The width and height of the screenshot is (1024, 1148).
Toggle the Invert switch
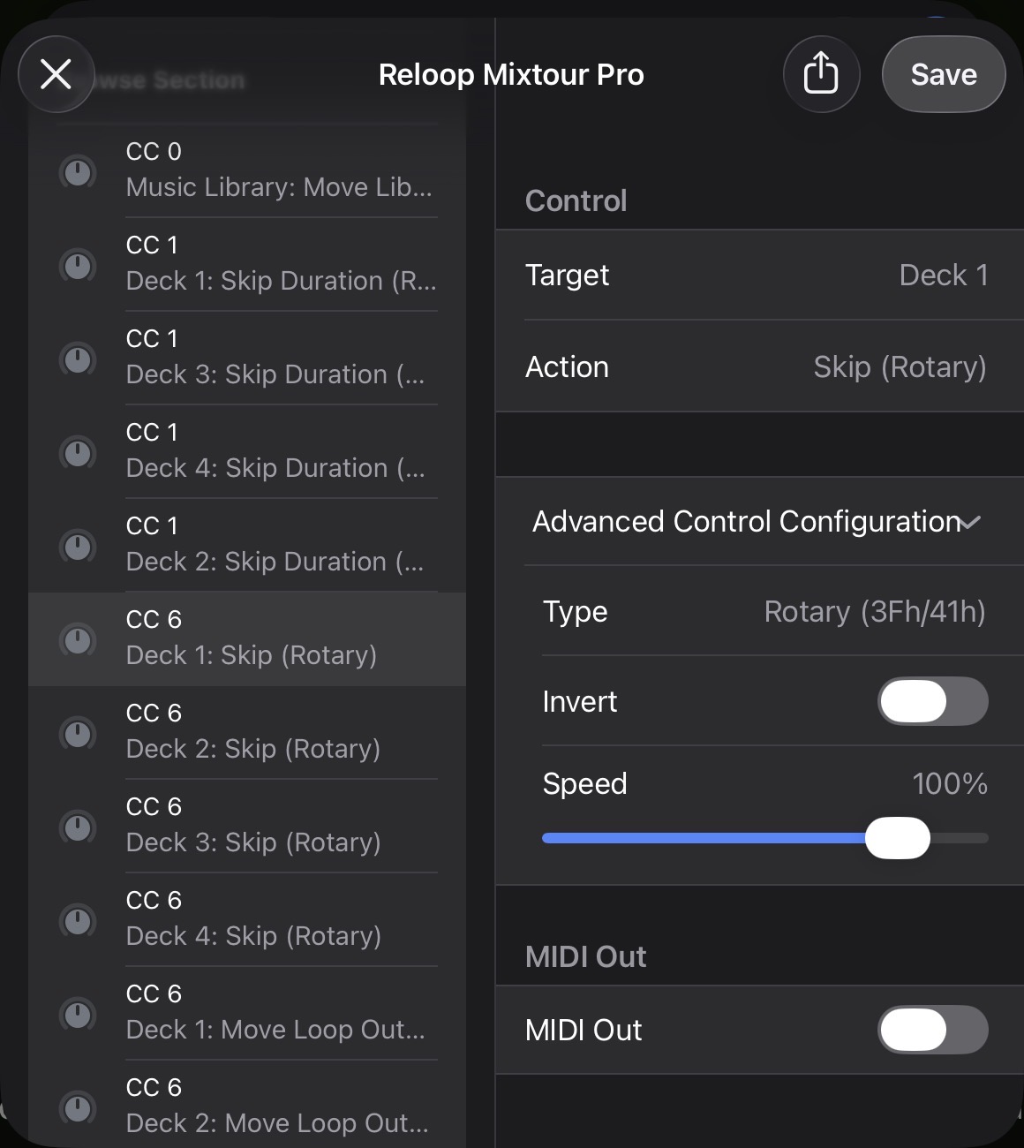(932, 701)
